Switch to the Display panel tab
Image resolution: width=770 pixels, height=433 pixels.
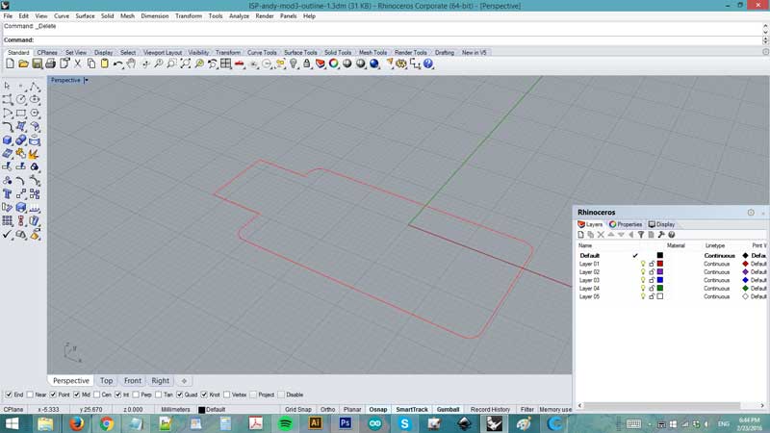[x=661, y=224]
